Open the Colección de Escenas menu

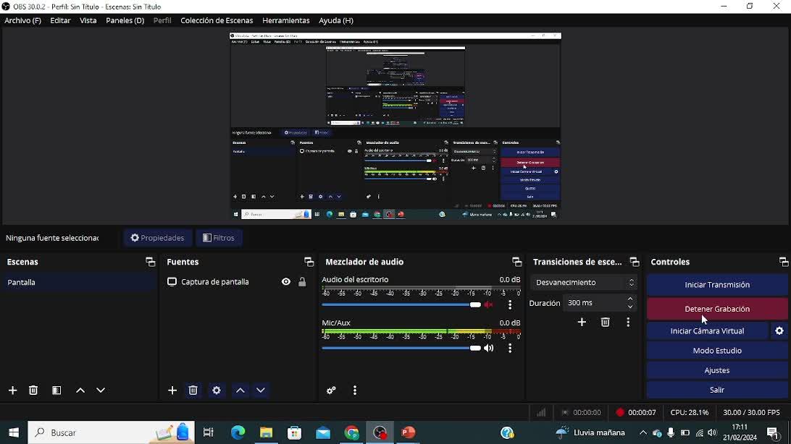(217, 21)
